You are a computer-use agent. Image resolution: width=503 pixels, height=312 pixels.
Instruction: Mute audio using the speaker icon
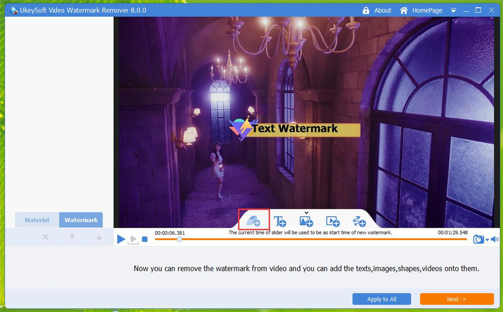pyautogui.click(x=494, y=240)
